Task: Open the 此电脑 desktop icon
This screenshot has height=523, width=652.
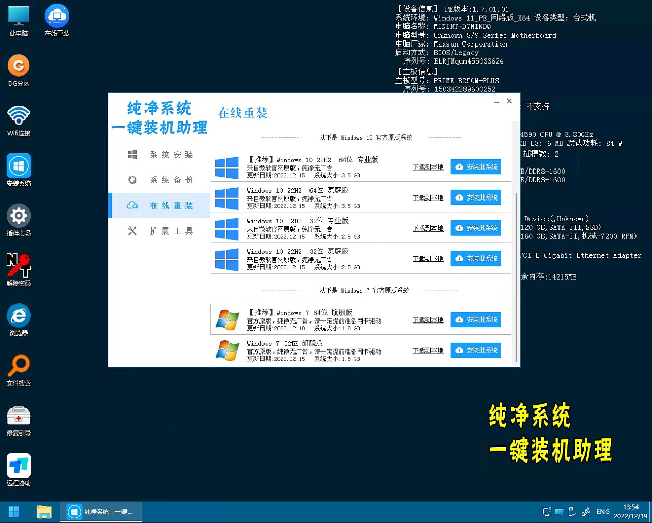Action: 19,21
